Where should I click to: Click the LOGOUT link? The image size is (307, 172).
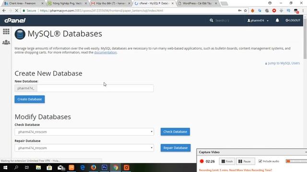[293, 20]
